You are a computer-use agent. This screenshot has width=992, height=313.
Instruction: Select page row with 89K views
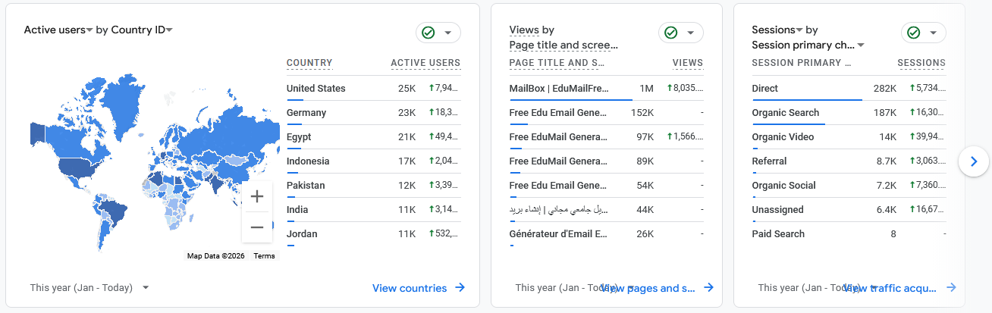click(x=607, y=161)
